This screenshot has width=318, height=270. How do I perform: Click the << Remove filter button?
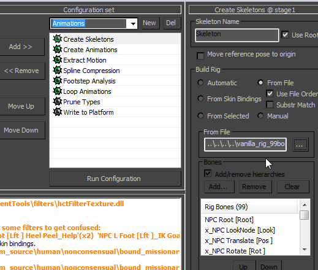click(x=21, y=71)
